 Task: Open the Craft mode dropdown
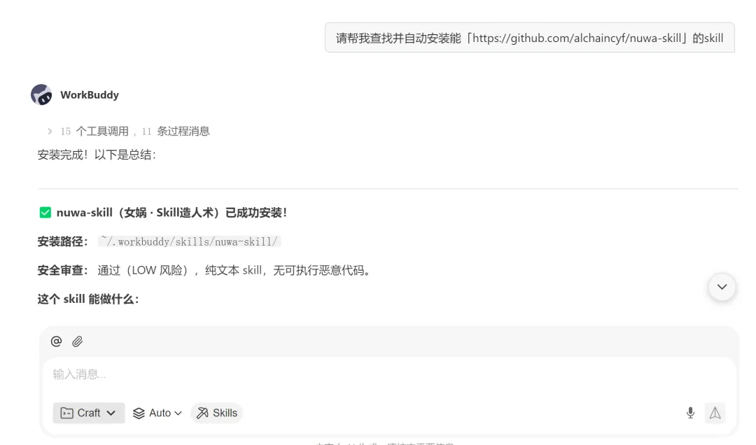pos(89,413)
